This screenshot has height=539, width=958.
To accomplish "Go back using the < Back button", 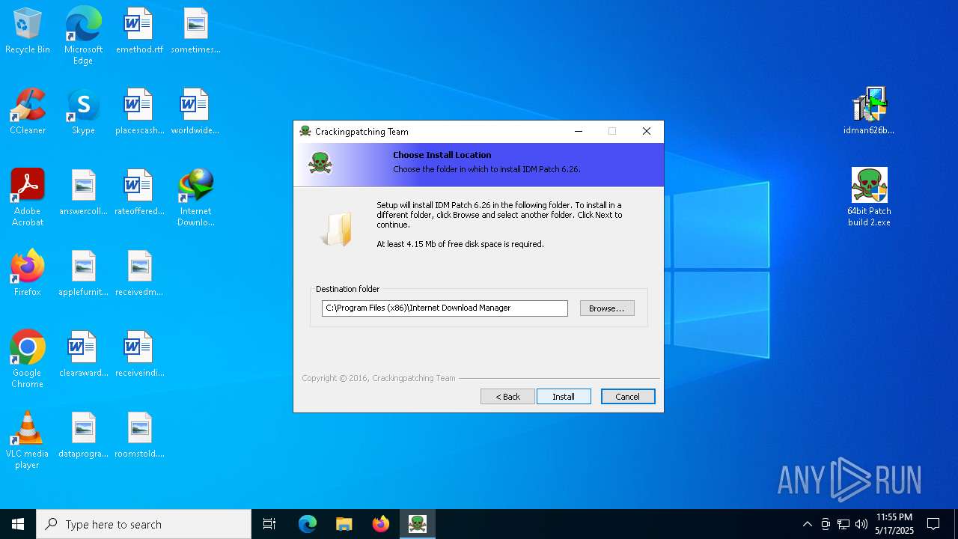I will (507, 397).
